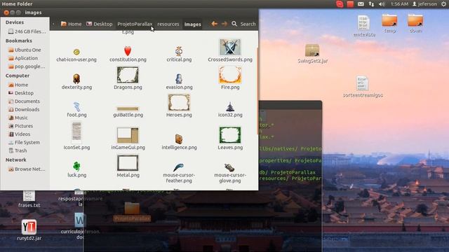Open the mail indicator in top panel
Viewport: 449px width, 252px height.
point(361,4)
